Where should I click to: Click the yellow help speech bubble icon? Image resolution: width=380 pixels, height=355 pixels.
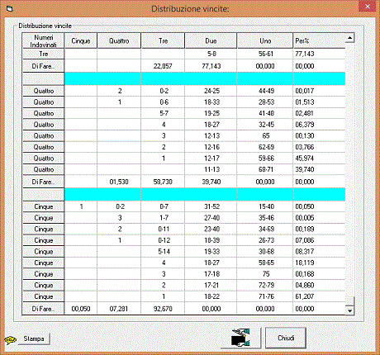(x=11, y=340)
